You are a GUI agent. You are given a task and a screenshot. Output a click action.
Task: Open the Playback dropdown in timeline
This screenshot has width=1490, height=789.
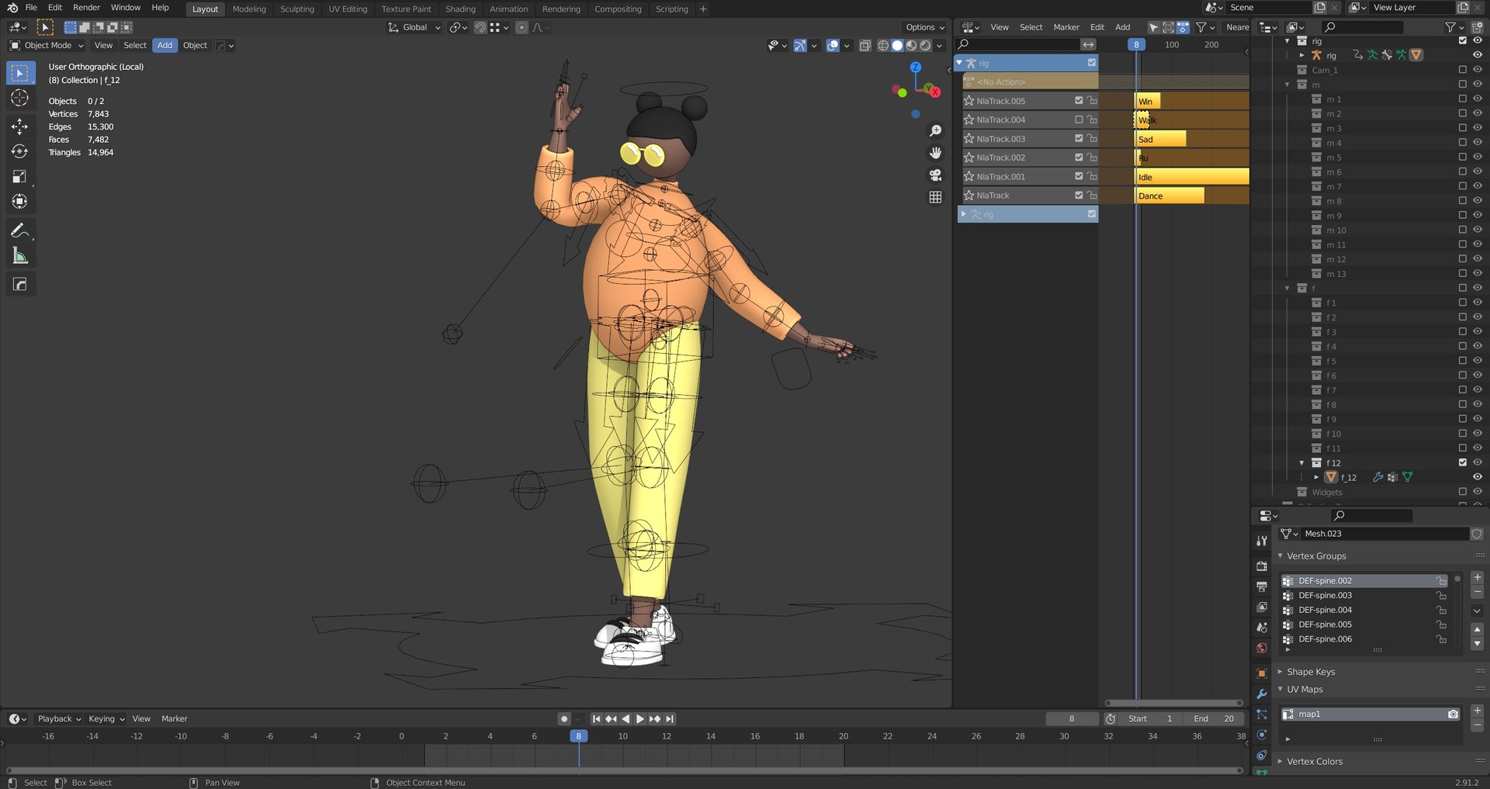59,719
